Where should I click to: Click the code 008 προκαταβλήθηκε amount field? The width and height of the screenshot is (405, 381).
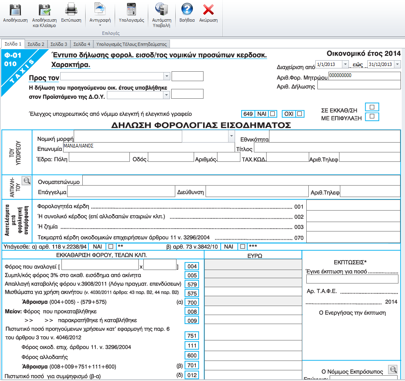click(253, 310)
